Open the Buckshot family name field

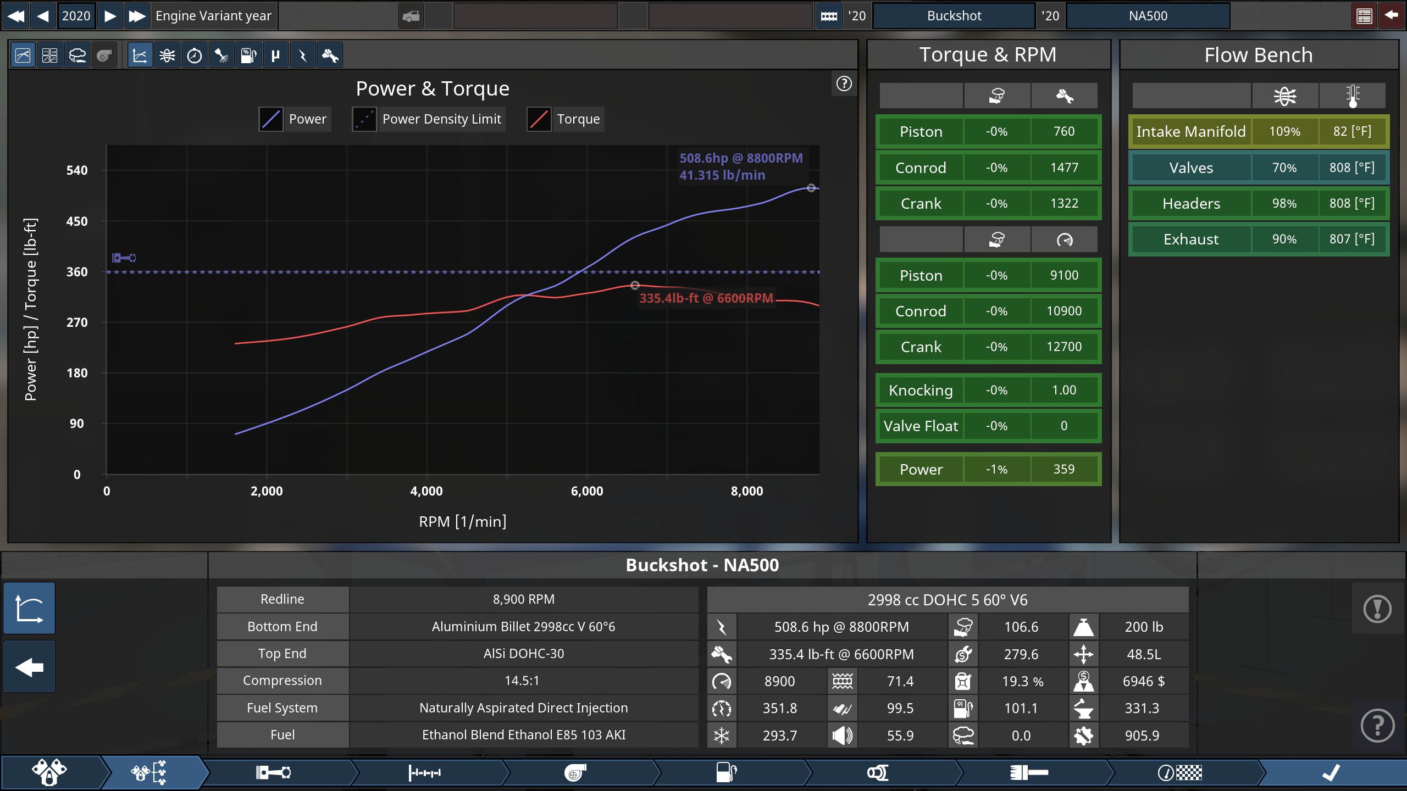coord(954,16)
